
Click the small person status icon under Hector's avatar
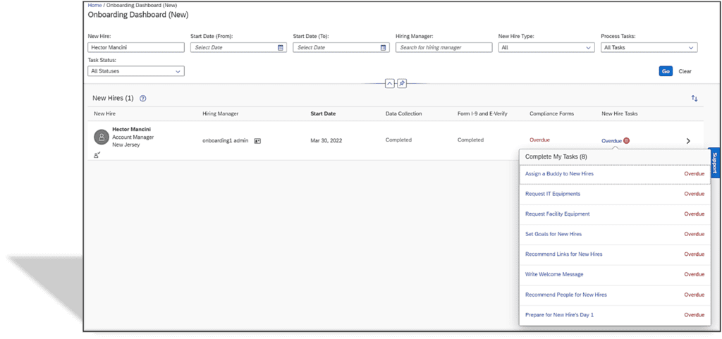click(x=97, y=155)
